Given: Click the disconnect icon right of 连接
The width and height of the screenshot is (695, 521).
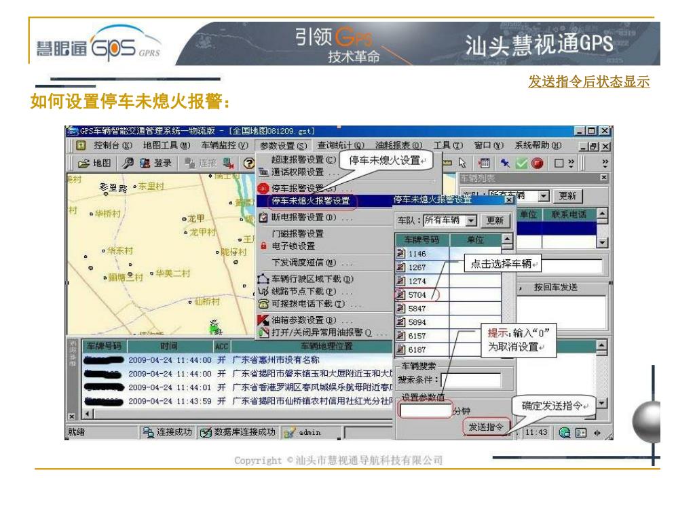Looking at the screenshot, I should (228, 163).
